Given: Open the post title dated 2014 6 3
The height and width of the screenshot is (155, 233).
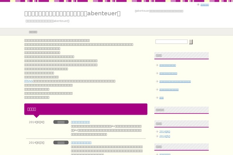Looking at the screenshot, I should [x=81, y=143].
